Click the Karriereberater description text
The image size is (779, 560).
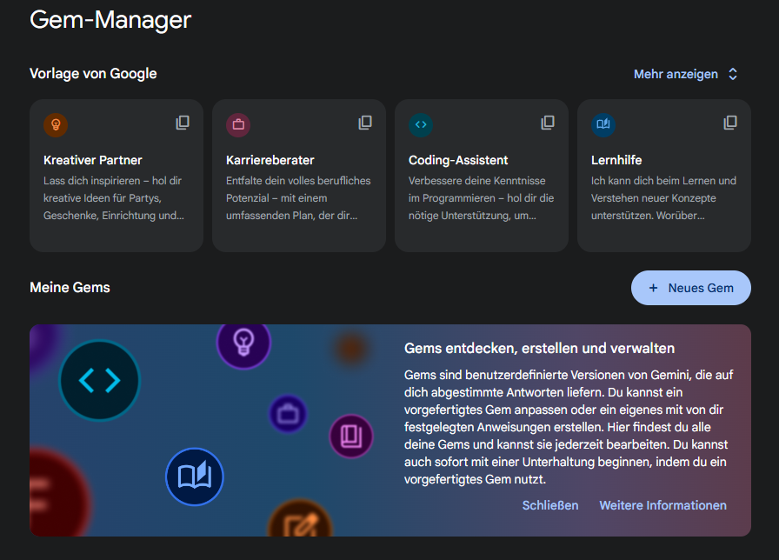pyautogui.click(x=298, y=197)
